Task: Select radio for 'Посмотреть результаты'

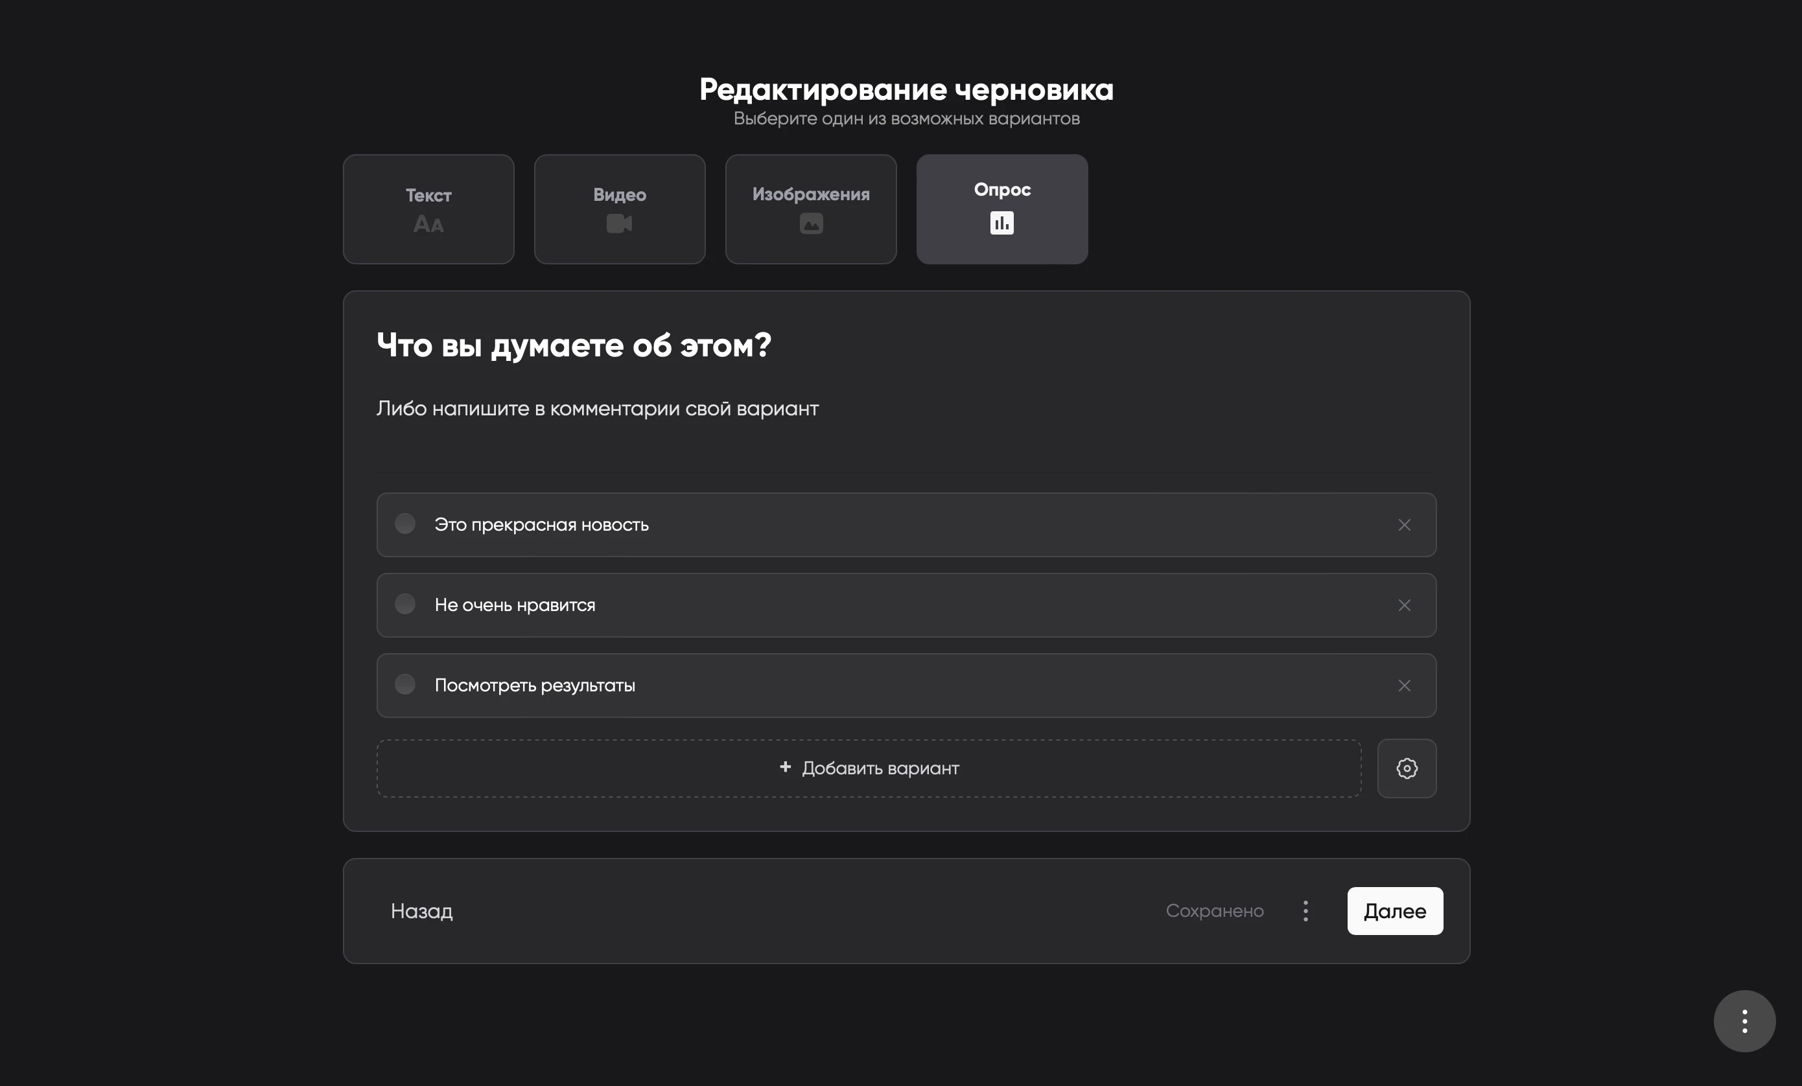Action: click(x=405, y=684)
